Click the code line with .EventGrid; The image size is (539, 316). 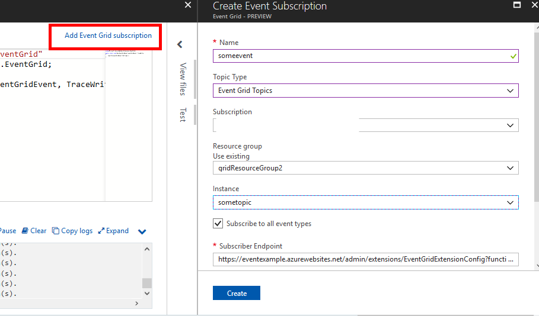pyautogui.click(x=26, y=64)
